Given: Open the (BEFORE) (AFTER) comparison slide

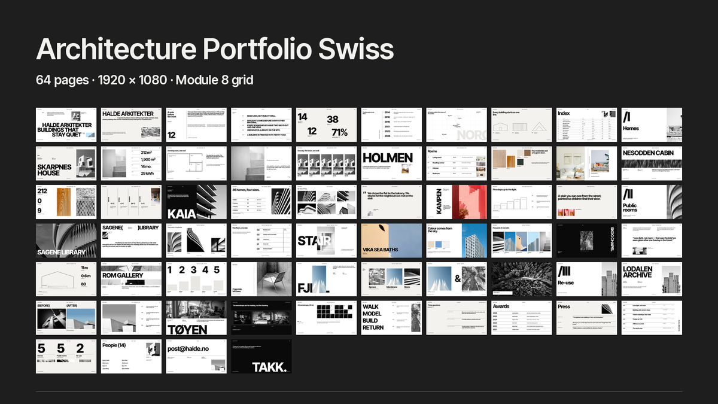Looking at the screenshot, I should click(x=66, y=318).
